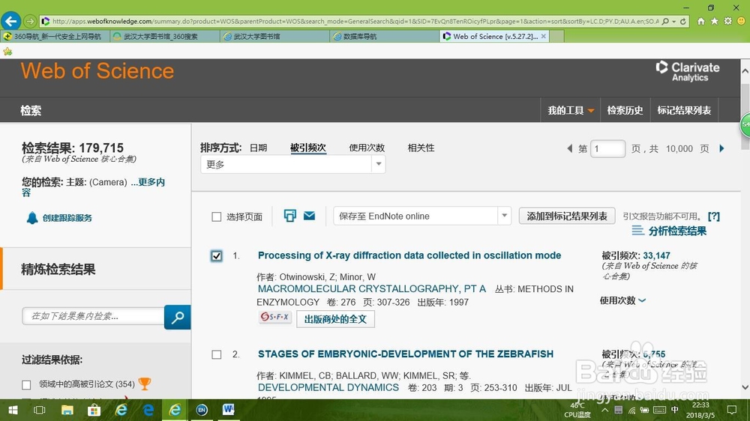Viewport: 750px width, 421px height.
Task: Go back with browser back arrow
Action: click(x=10, y=21)
